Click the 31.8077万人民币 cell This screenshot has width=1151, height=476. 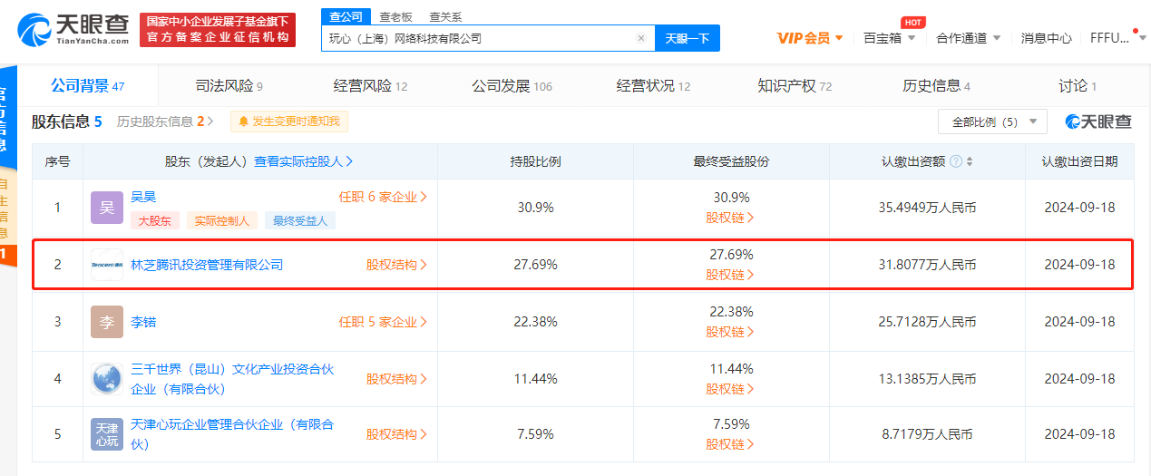[927, 265]
